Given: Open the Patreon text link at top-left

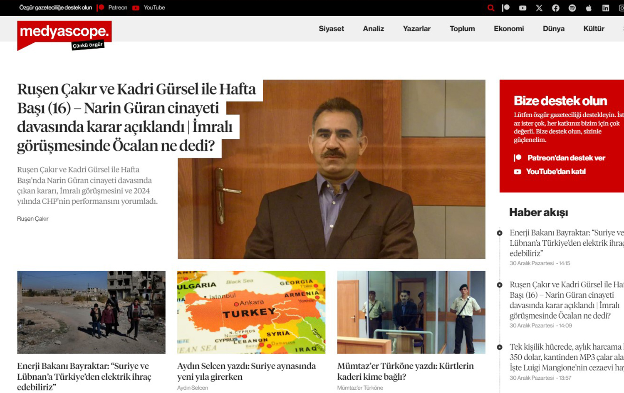Looking at the screenshot, I should coord(117,7).
